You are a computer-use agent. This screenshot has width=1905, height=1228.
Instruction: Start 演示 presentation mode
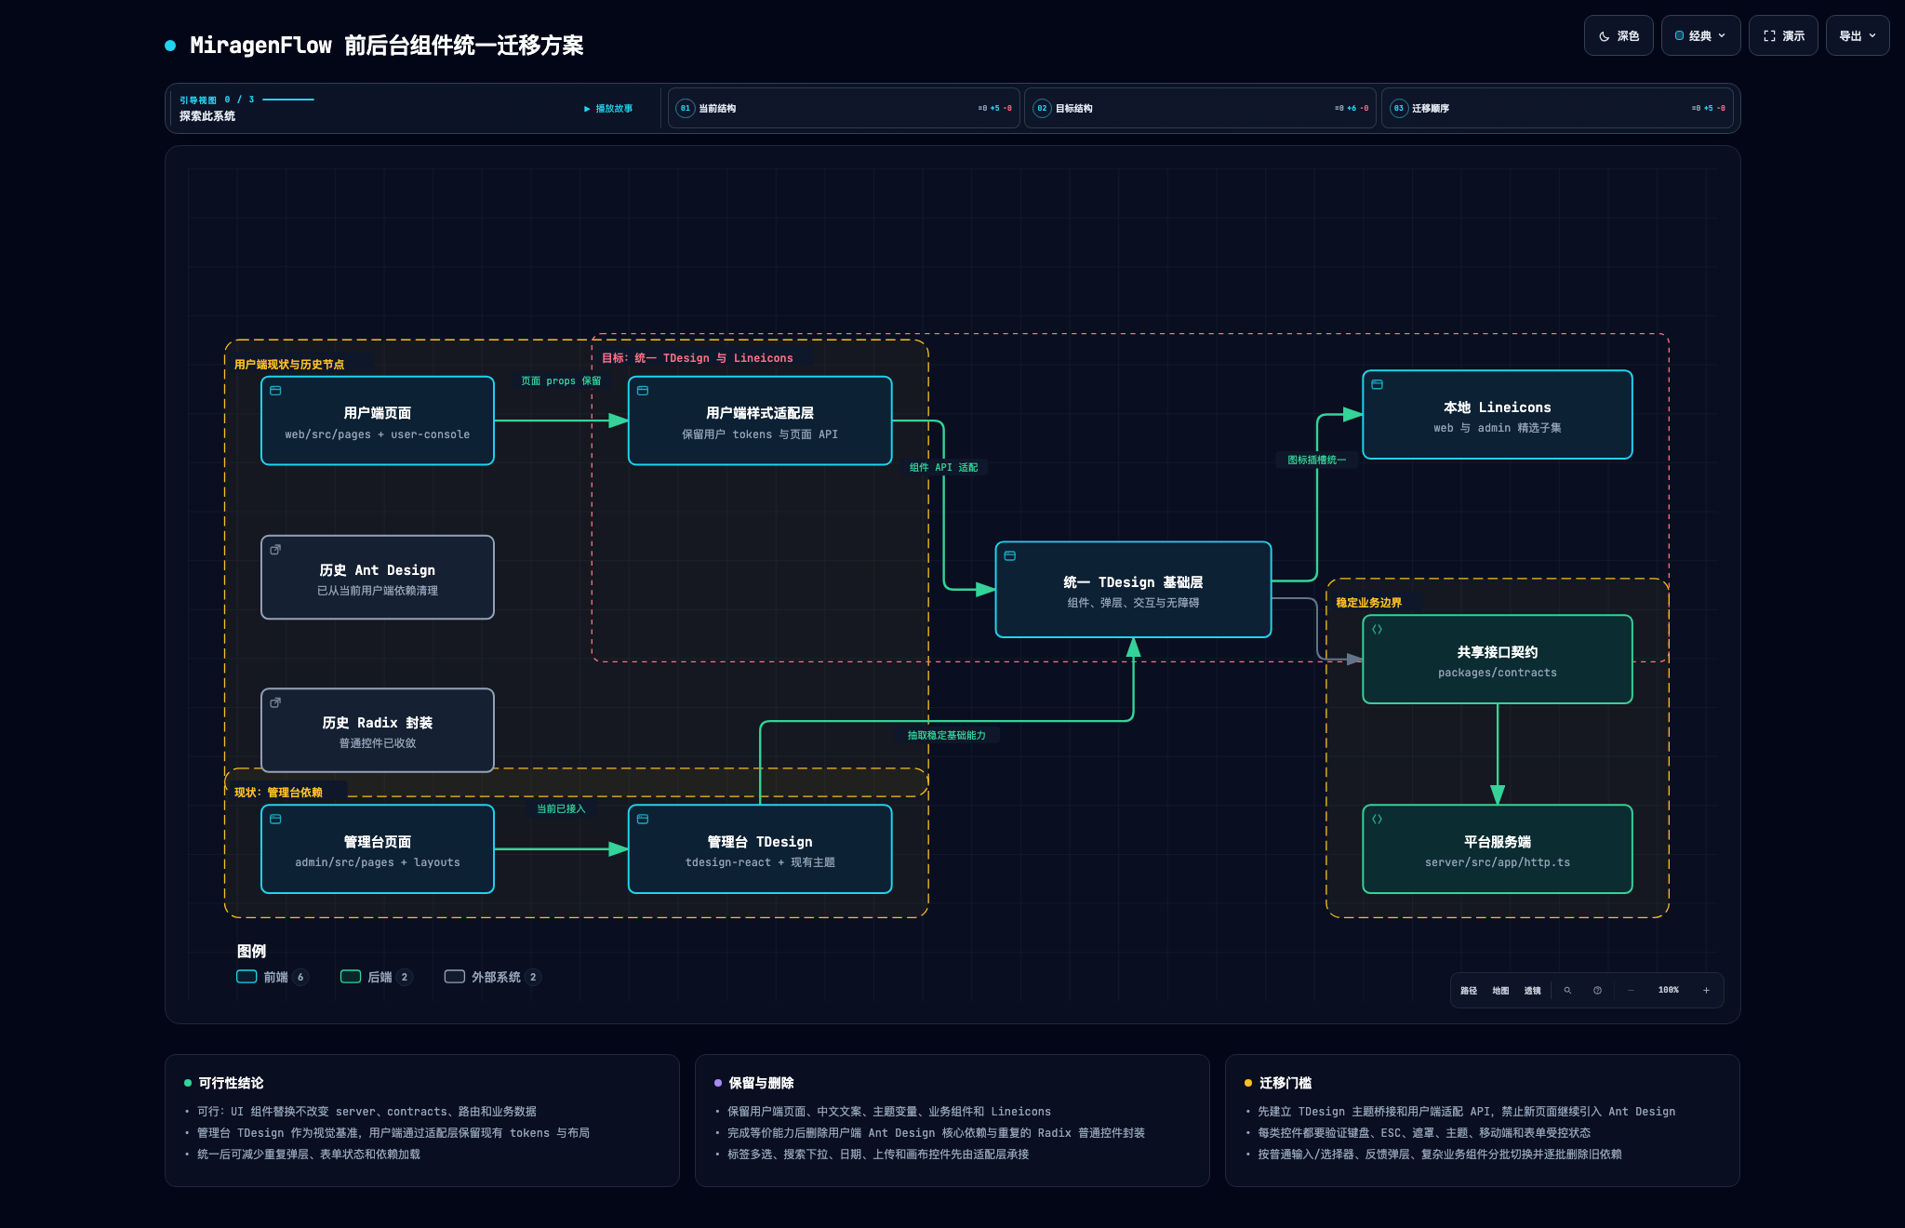pos(1783,36)
